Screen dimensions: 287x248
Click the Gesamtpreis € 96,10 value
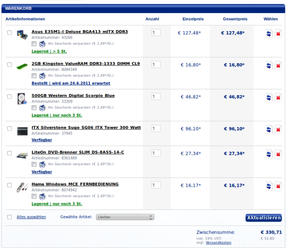234,129
